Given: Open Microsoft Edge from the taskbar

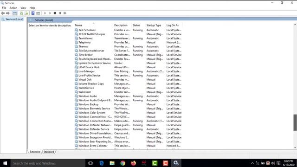Looking at the screenshot, I should 102,163.
